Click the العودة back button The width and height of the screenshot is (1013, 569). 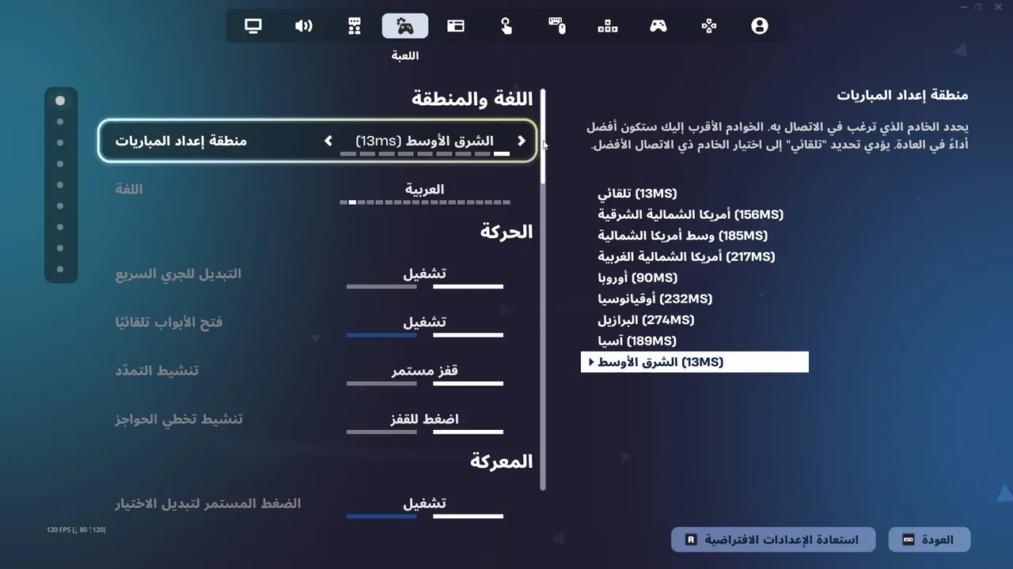(929, 540)
